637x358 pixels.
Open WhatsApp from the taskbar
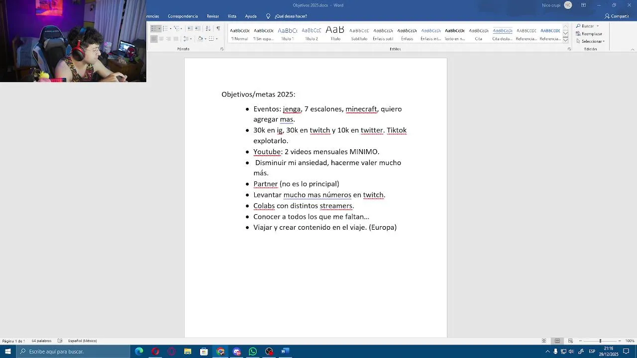tap(253, 352)
